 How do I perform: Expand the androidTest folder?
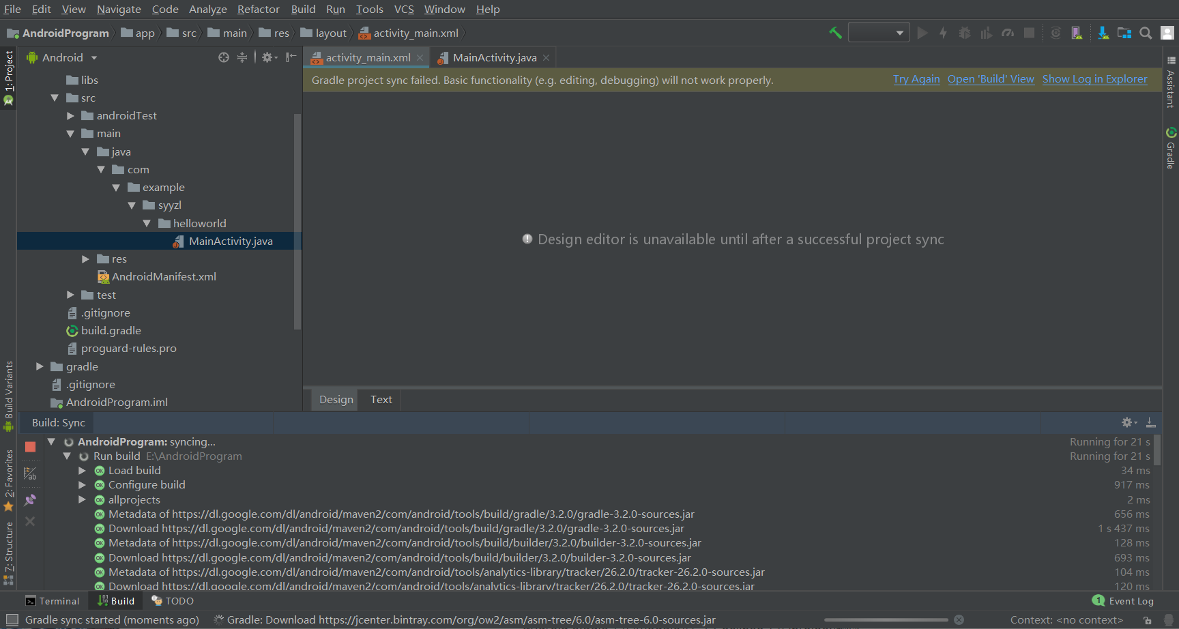70,115
